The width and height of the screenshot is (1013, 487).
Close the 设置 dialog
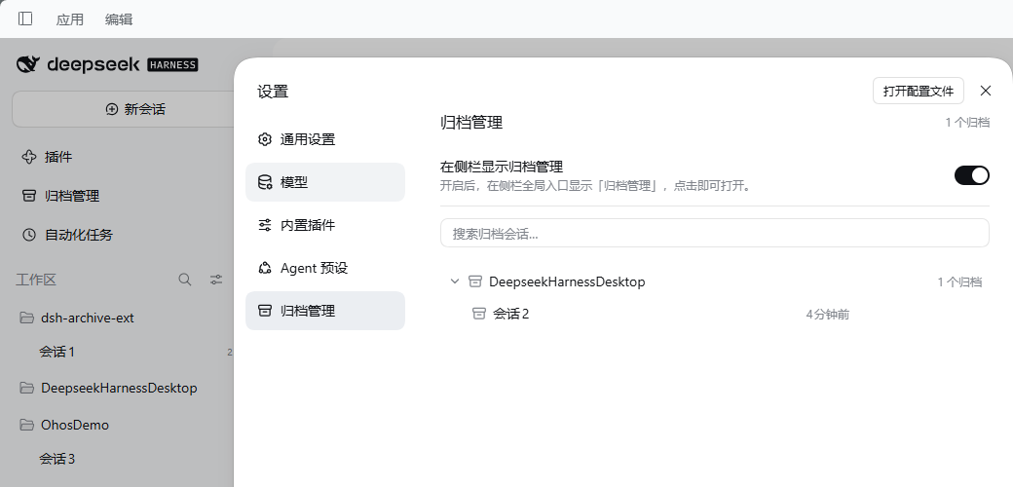985,92
